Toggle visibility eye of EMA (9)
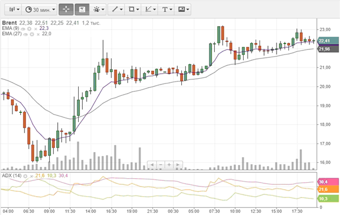 coord(23,29)
